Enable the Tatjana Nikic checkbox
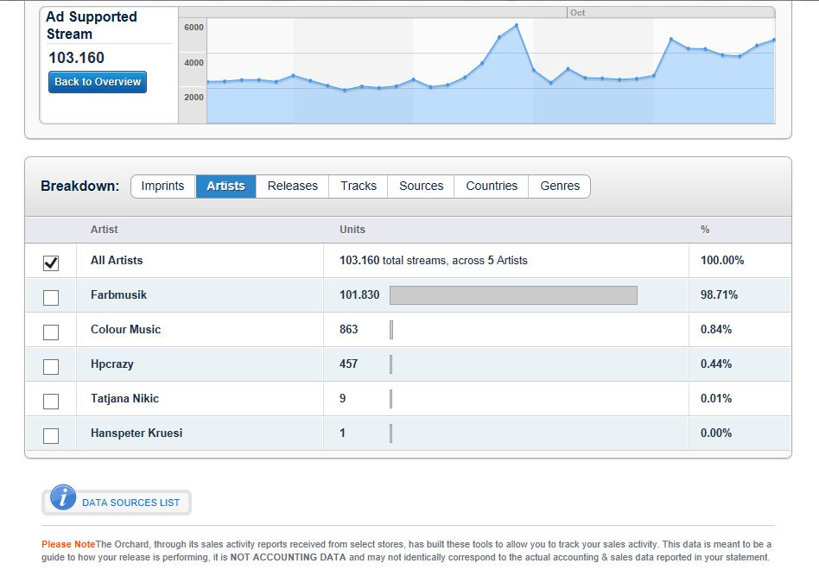This screenshot has height=576, width=819. (x=51, y=401)
